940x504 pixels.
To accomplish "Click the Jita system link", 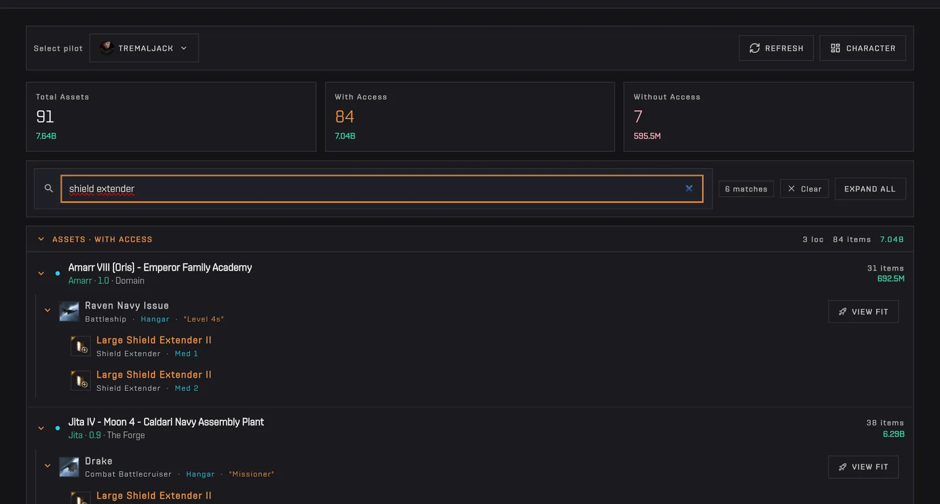I will tap(75, 435).
